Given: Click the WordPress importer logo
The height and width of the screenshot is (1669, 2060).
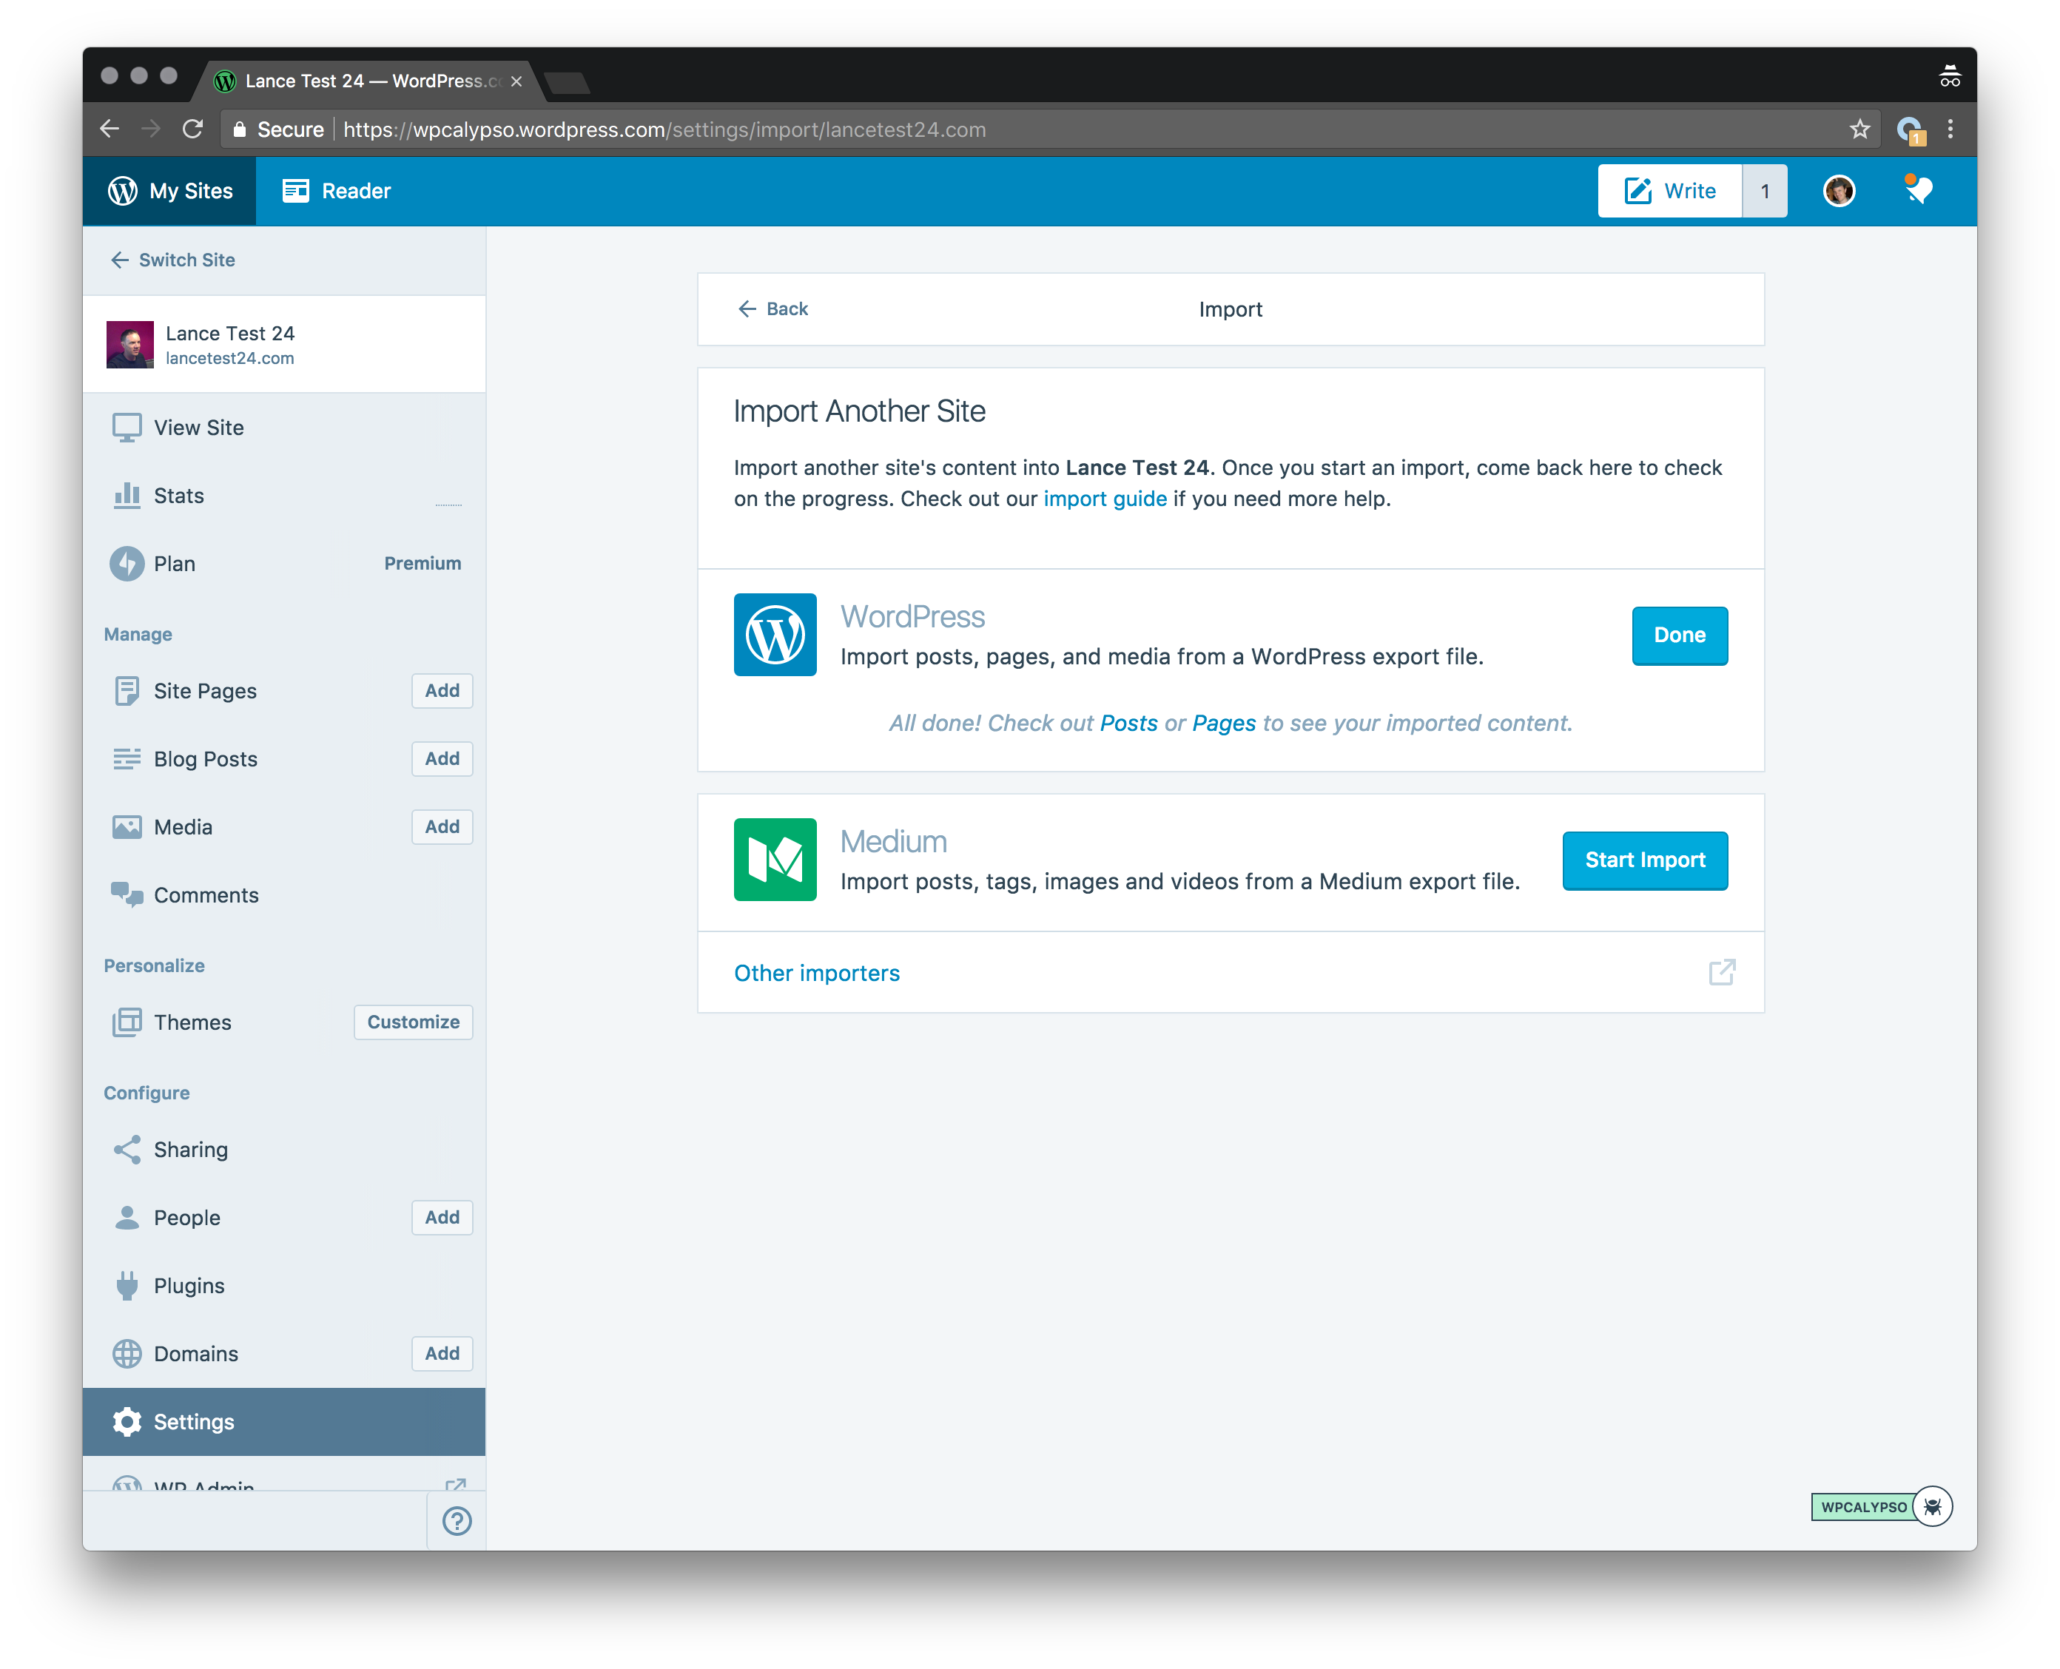Looking at the screenshot, I should click(775, 635).
